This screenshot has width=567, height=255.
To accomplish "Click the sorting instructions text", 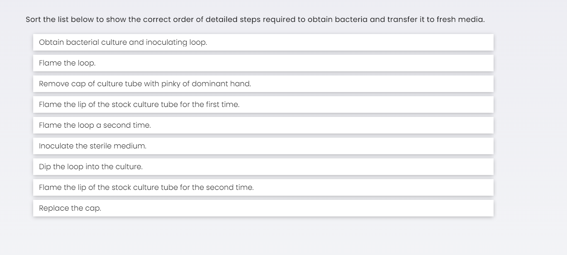I will 255,19.
